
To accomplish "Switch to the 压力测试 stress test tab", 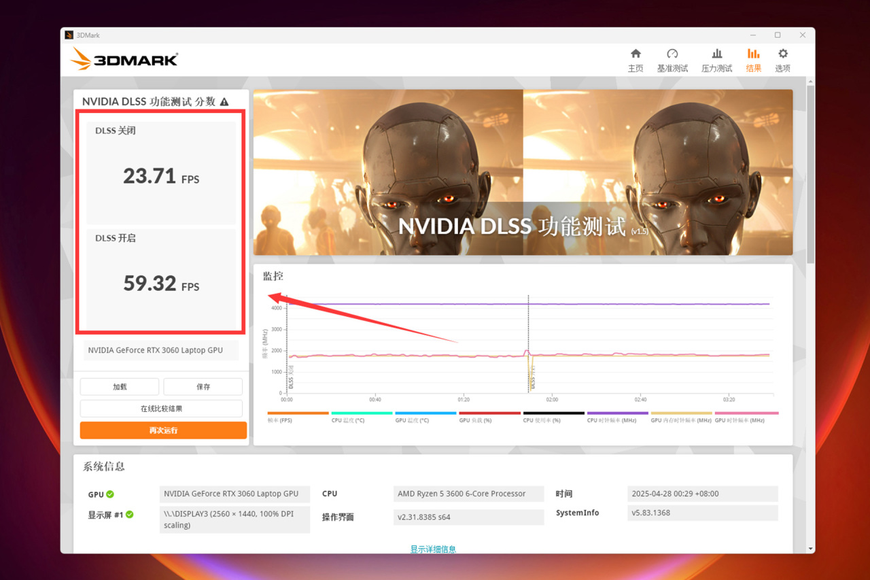I will pyautogui.click(x=716, y=61).
